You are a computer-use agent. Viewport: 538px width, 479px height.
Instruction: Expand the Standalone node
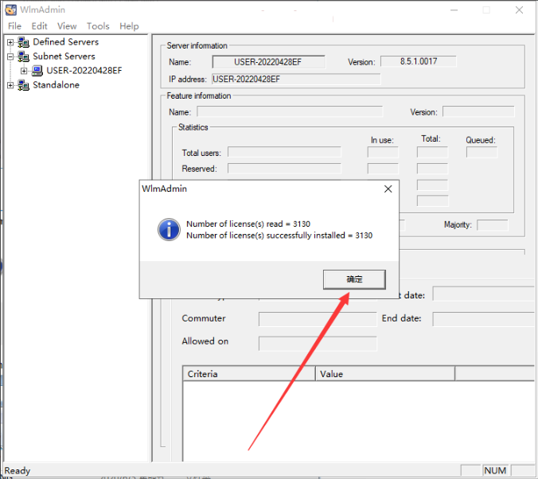point(10,85)
